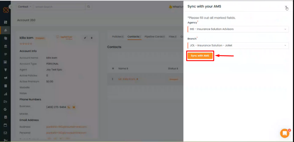Switch to the Pipeline Cards tab

click(x=154, y=37)
